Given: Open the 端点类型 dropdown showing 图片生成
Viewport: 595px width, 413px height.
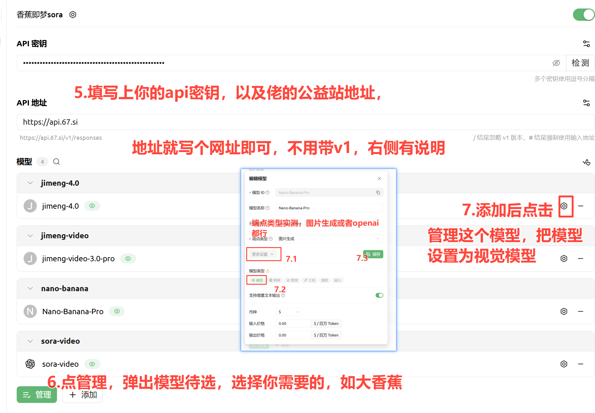Looking at the screenshot, I should click(x=329, y=239).
